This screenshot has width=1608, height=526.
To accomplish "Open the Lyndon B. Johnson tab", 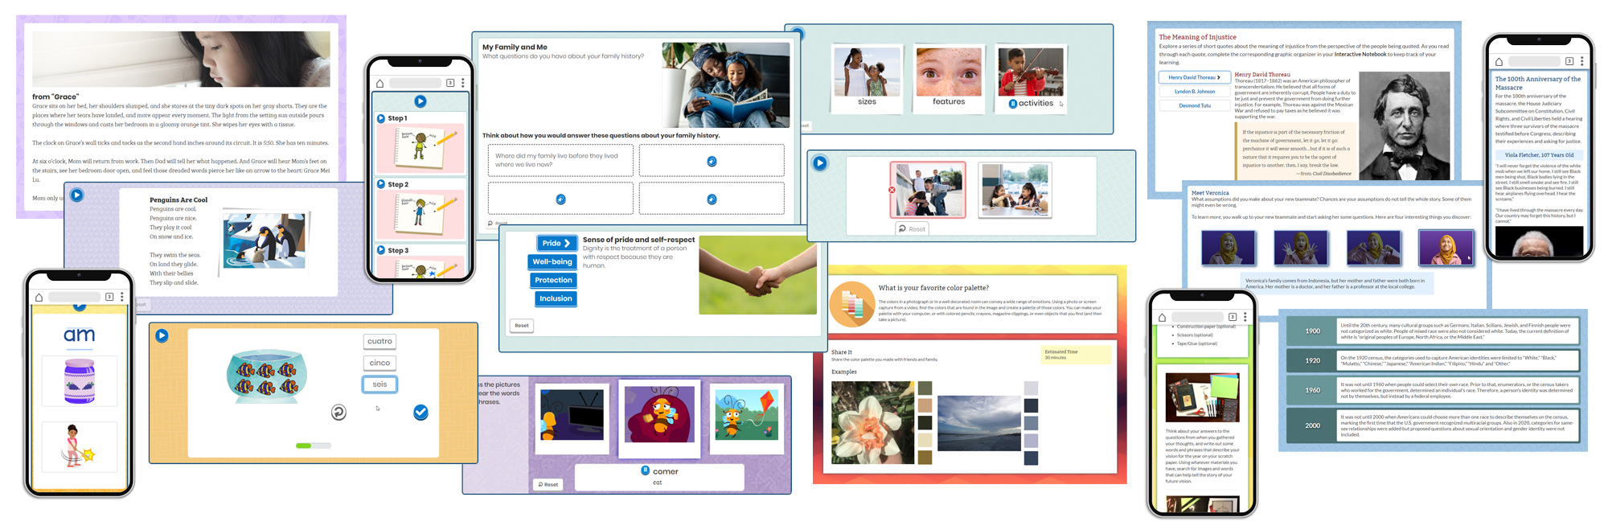I will [1194, 92].
